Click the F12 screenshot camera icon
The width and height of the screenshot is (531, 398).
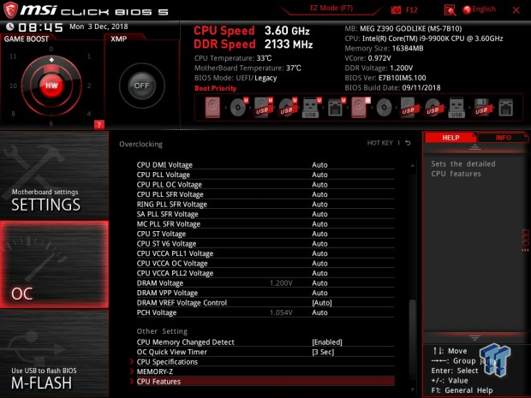396,10
